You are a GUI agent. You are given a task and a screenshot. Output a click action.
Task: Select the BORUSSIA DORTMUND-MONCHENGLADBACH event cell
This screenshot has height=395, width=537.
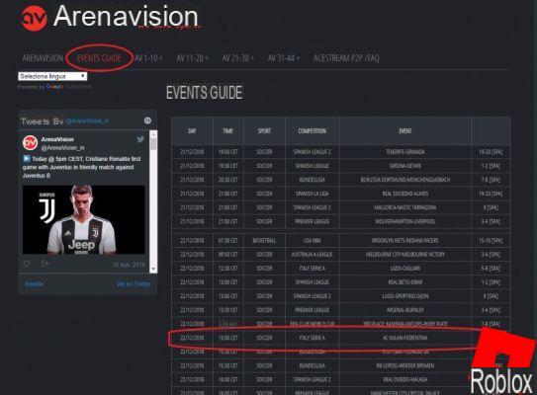(405, 180)
